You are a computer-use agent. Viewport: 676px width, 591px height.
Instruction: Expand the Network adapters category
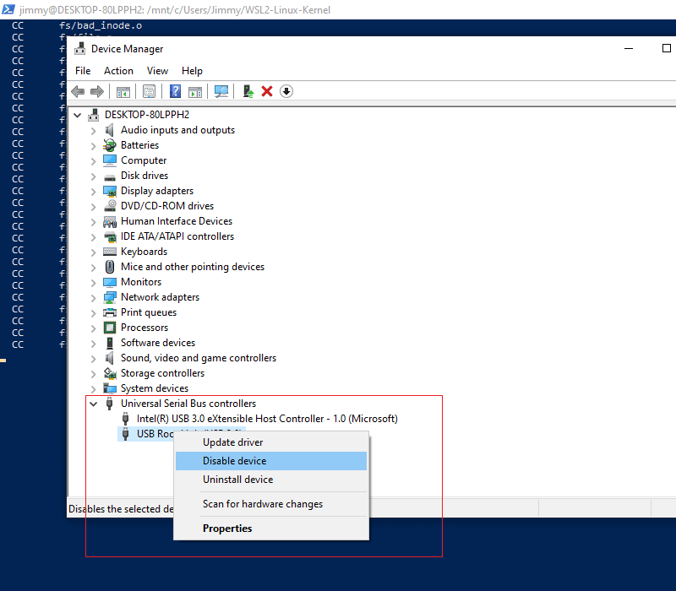tap(93, 298)
